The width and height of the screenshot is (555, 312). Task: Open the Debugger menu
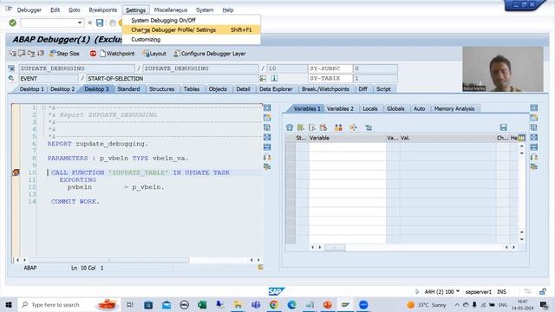pyautogui.click(x=29, y=10)
